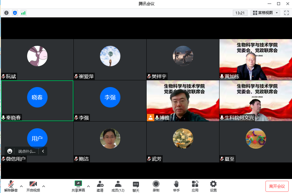Expand video options arrow beside 开启视频
Image resolution: width=292 pixels, height=193 pixels.
(44, 186)
